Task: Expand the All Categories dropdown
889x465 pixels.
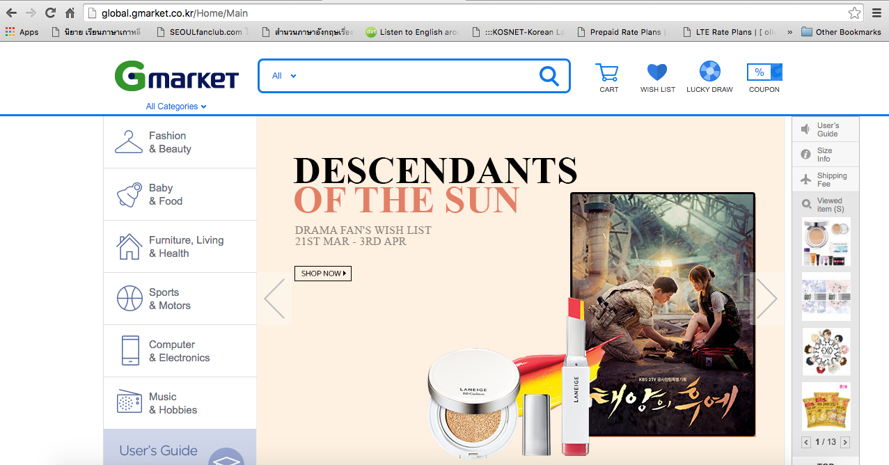Action: click(176, 107)
